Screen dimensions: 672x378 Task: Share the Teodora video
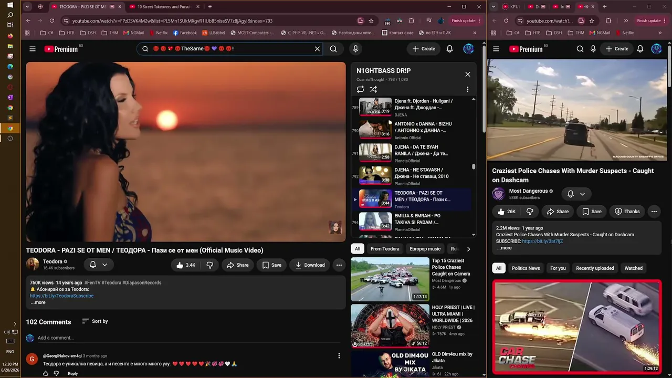(238, 265)
